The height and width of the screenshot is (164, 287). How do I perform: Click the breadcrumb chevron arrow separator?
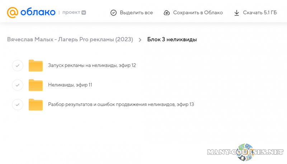coord(140,40)
